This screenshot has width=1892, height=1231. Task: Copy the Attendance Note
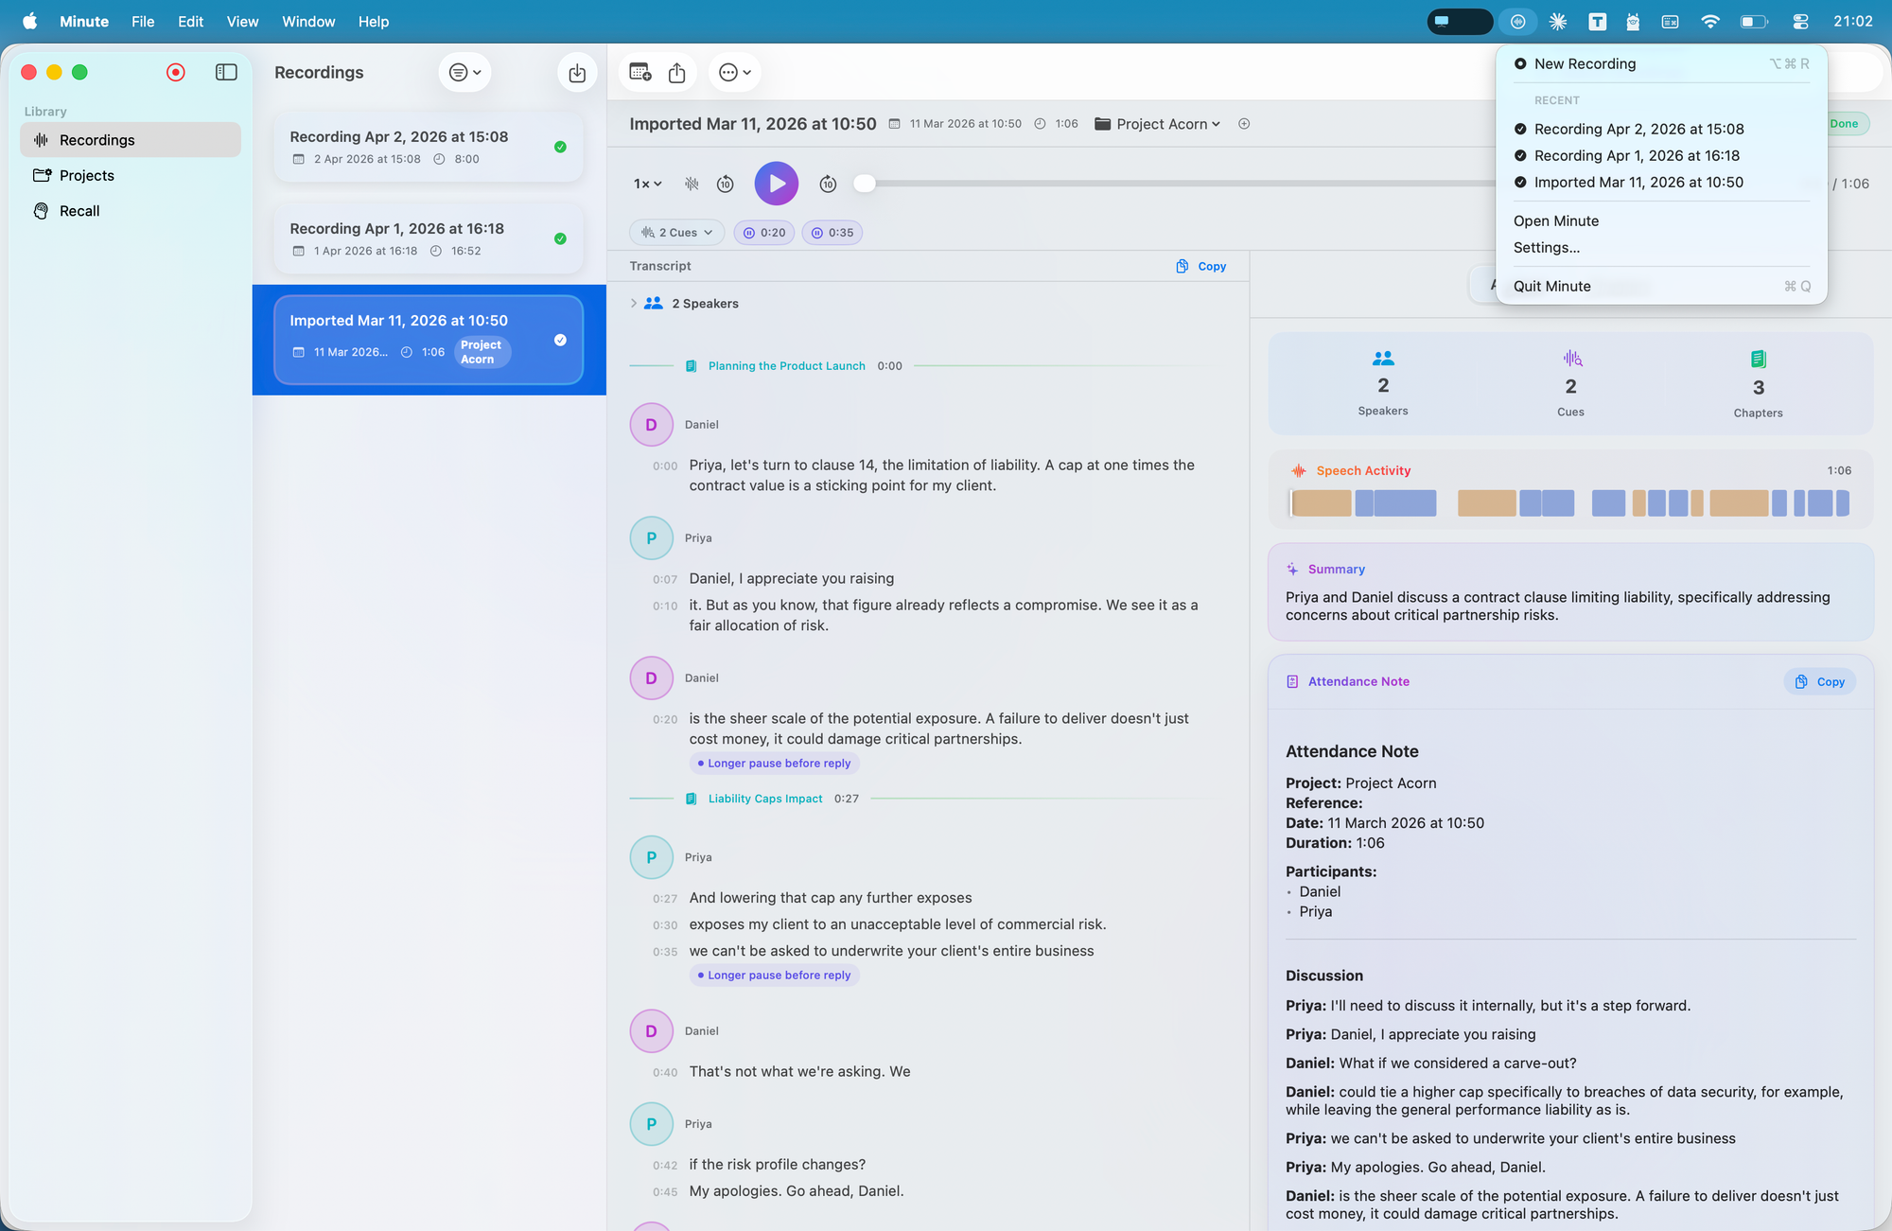coord(1820,681)
